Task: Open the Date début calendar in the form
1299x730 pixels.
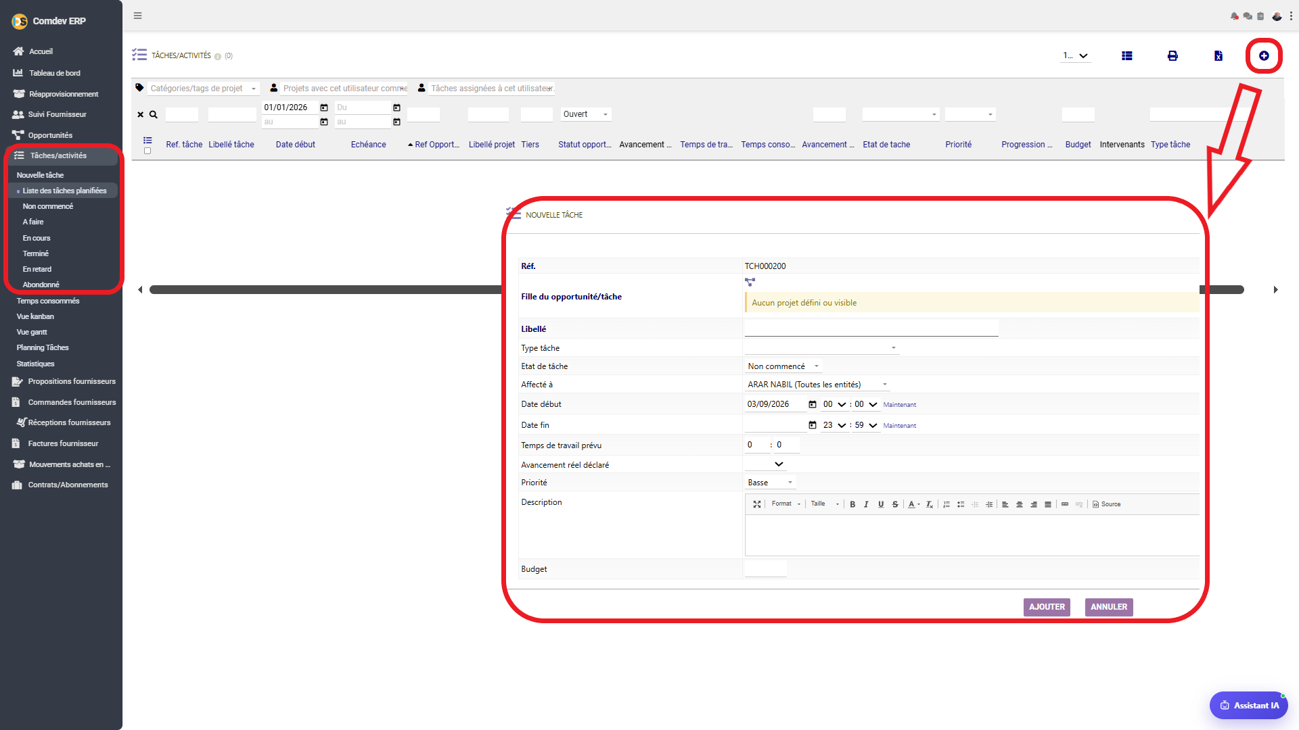Action: click(x=813, y=404)
